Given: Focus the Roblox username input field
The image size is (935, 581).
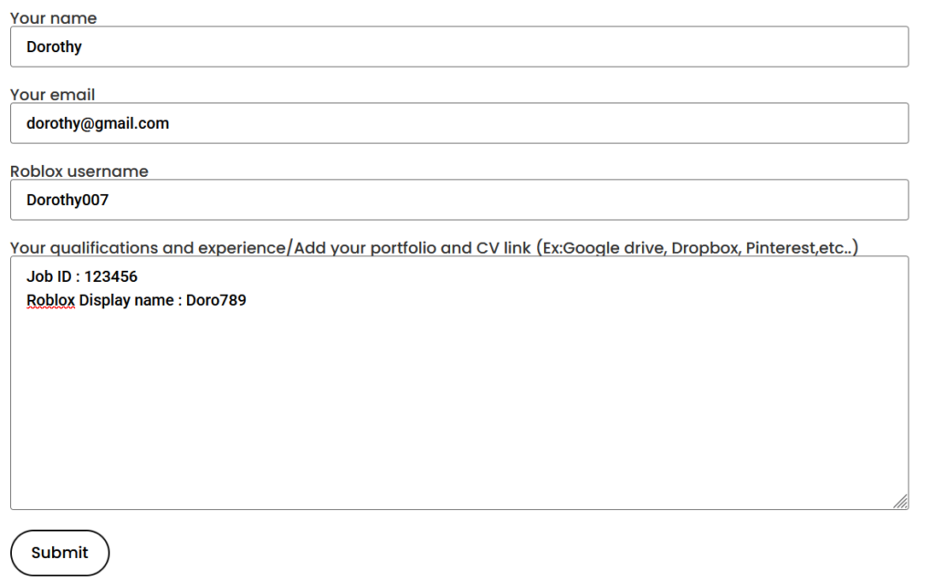Looking at the screenshot, I should 459,200.
